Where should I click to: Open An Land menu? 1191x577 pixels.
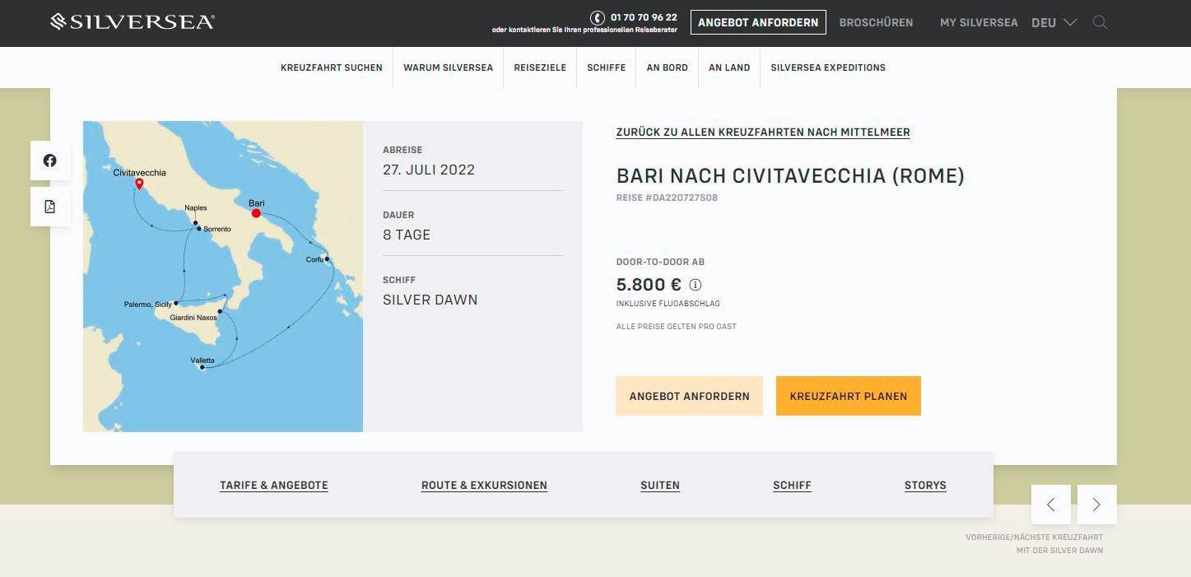click(729, 67)
